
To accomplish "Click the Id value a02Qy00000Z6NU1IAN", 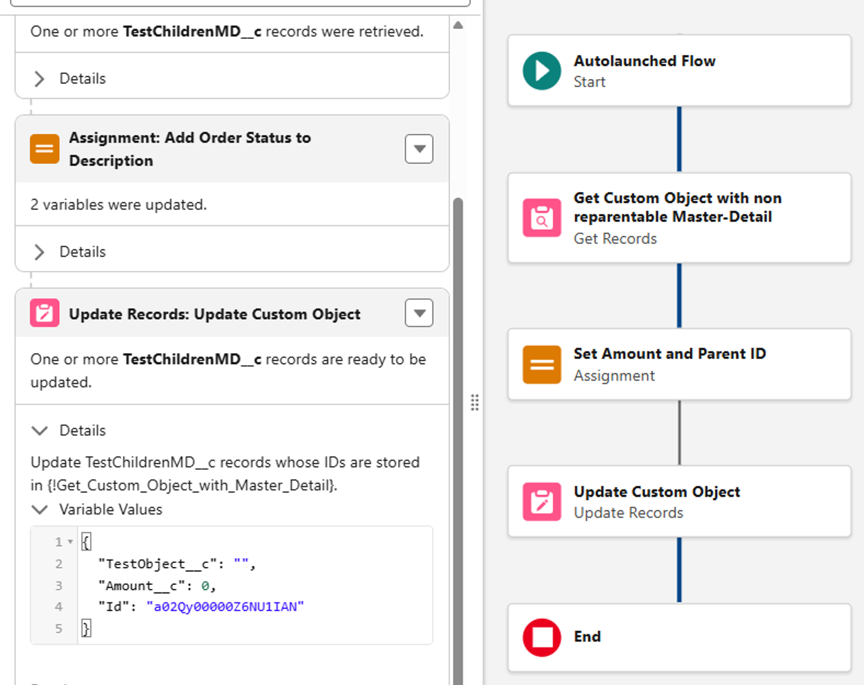I will click(225, 607).
